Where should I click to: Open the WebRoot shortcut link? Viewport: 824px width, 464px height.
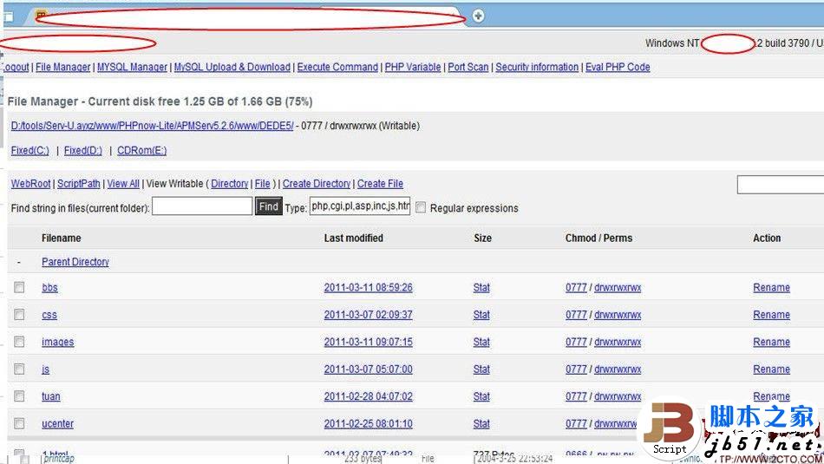point(31,184)
